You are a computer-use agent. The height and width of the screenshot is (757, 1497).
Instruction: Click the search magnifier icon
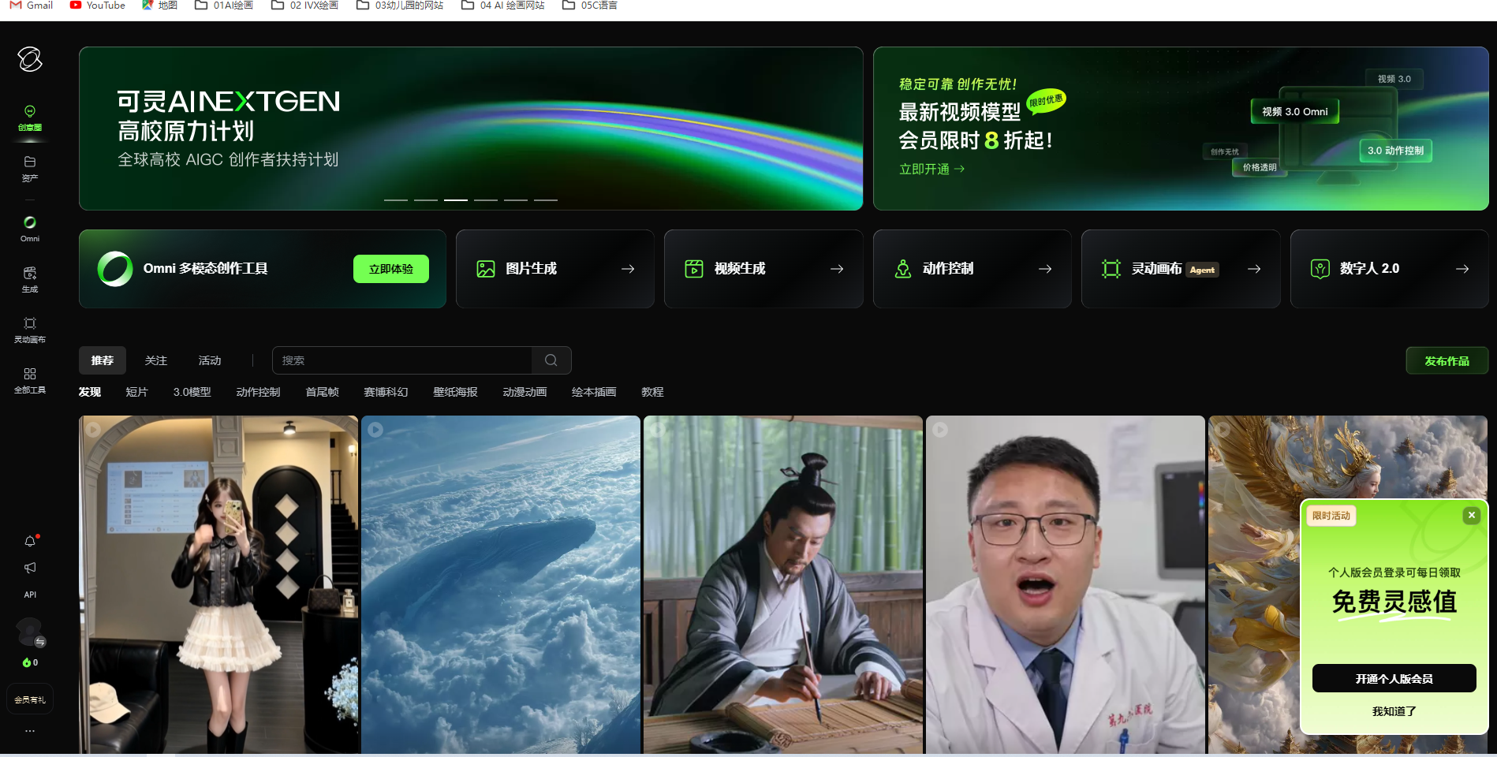coord(551,360)
